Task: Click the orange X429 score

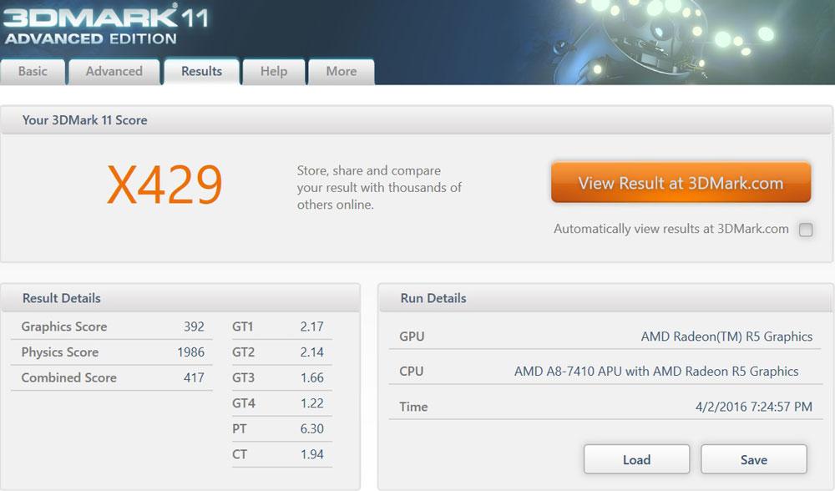Action: coord(164,185)
